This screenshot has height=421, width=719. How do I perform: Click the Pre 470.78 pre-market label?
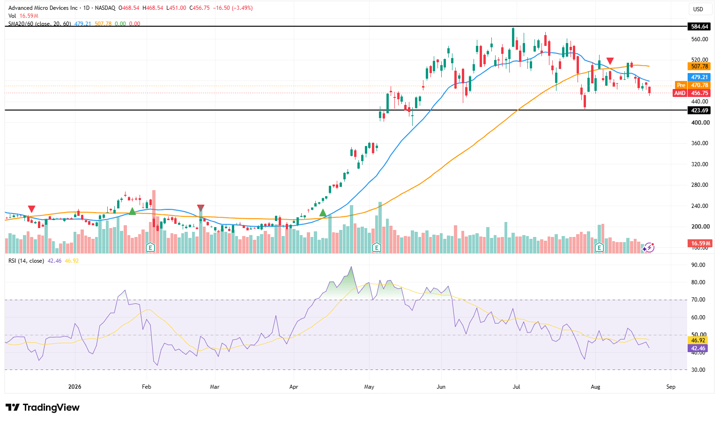(693, 85)
